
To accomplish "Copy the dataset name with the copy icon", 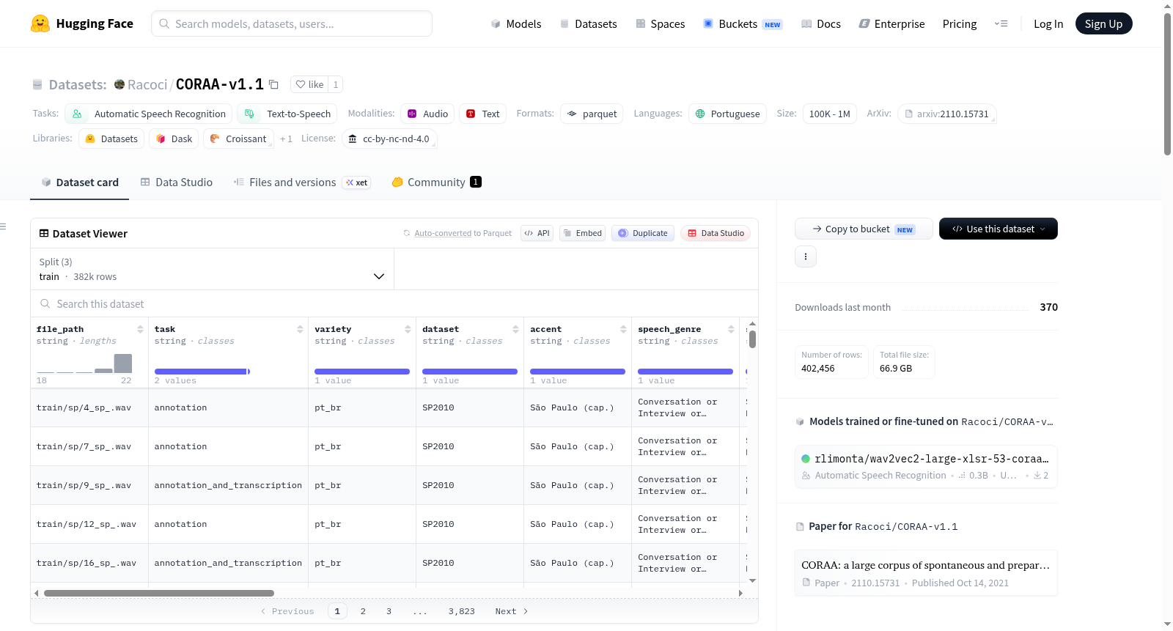I will pos(273,84).
